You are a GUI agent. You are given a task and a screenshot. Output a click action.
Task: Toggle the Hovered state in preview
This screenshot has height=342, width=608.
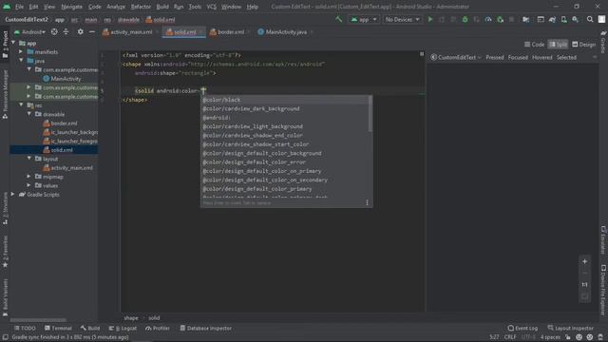click(542, 57)
